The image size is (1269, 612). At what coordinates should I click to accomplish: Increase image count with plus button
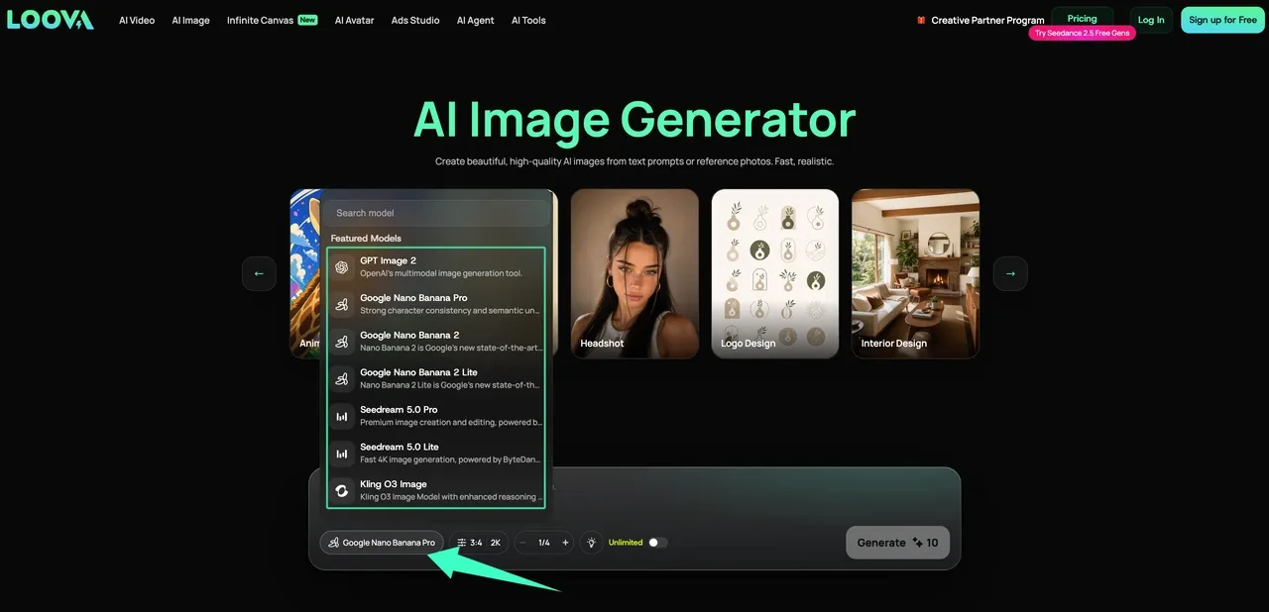click(565, 543)
